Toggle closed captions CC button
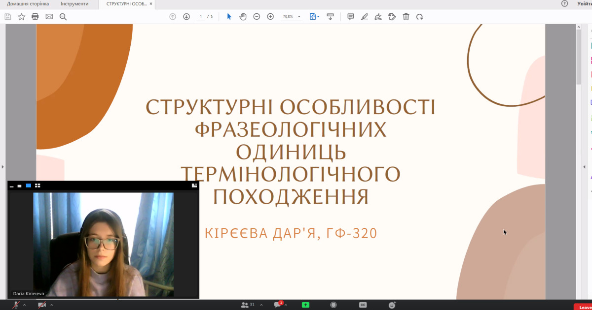Viewport: 592px width, 310px height. (363, 305)
